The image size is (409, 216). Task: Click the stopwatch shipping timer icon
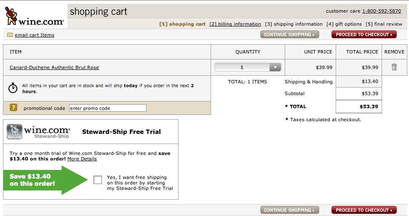tap(13, 88)
